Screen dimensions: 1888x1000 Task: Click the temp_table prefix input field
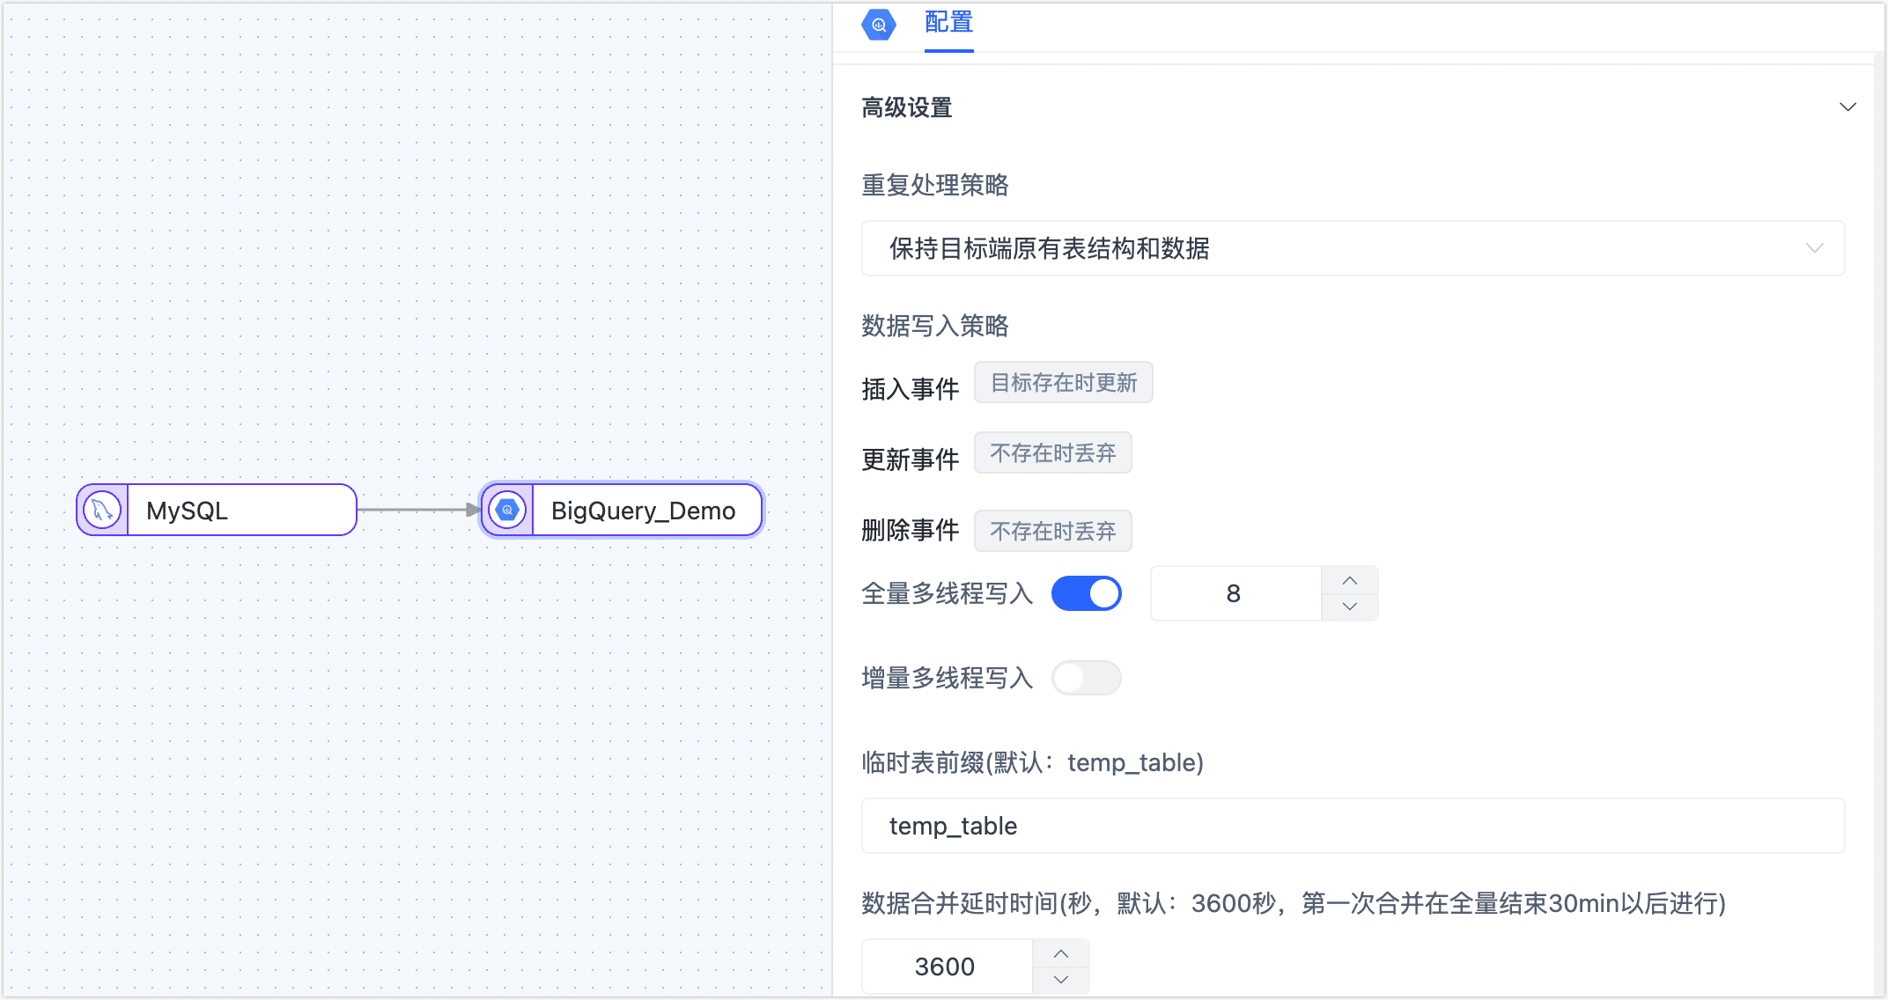[x=1353, y=826]
